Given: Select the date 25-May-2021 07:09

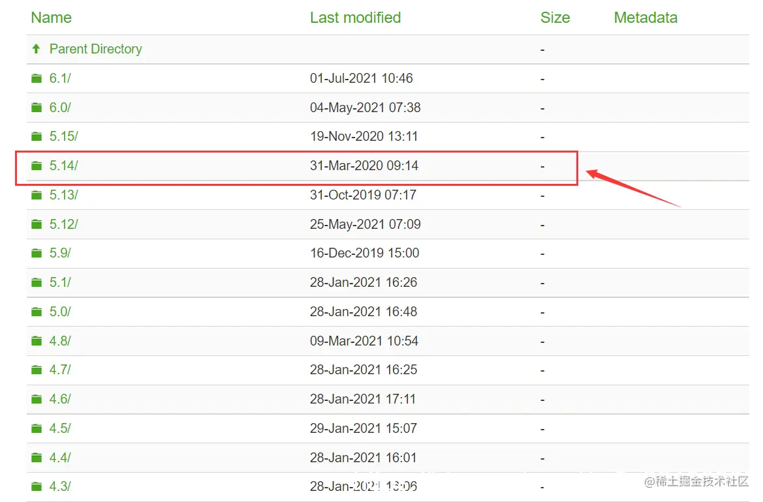Looking at the screenshot, I should tap(365, 224).
